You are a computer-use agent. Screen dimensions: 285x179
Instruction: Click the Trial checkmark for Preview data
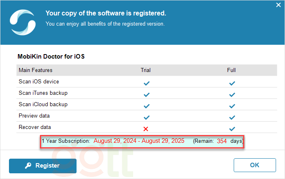coord(147,117)
